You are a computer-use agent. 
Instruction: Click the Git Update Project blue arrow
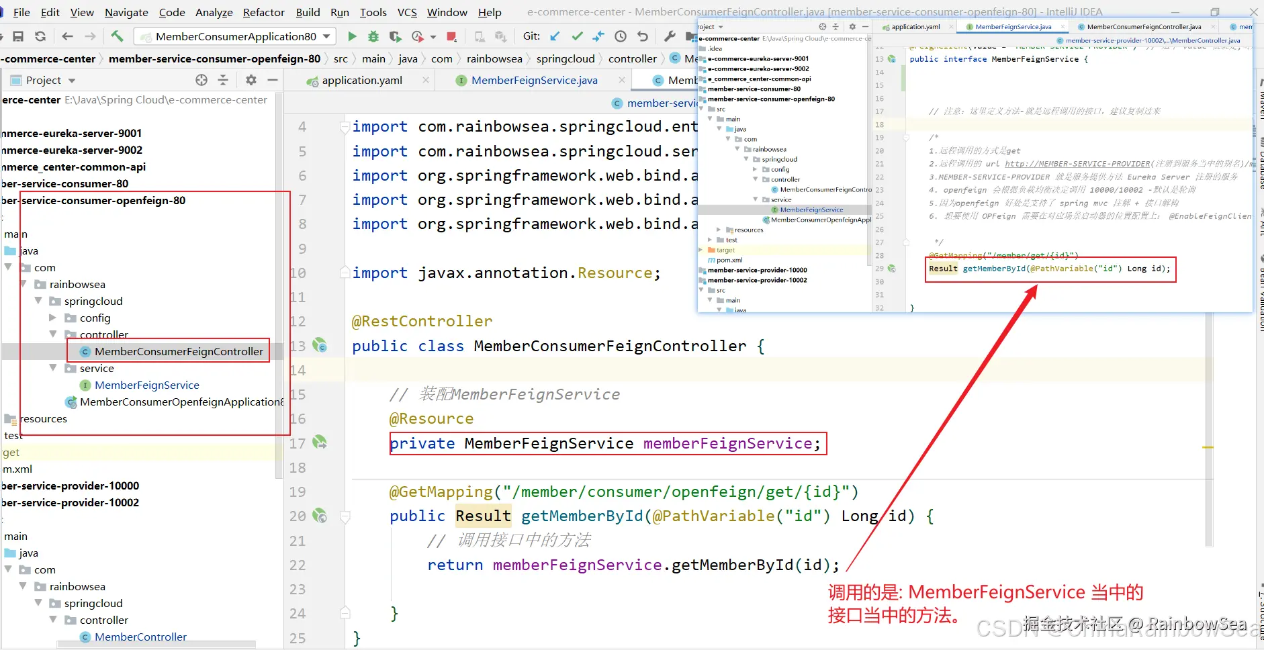pyautogui.click(x=555, y=36)
